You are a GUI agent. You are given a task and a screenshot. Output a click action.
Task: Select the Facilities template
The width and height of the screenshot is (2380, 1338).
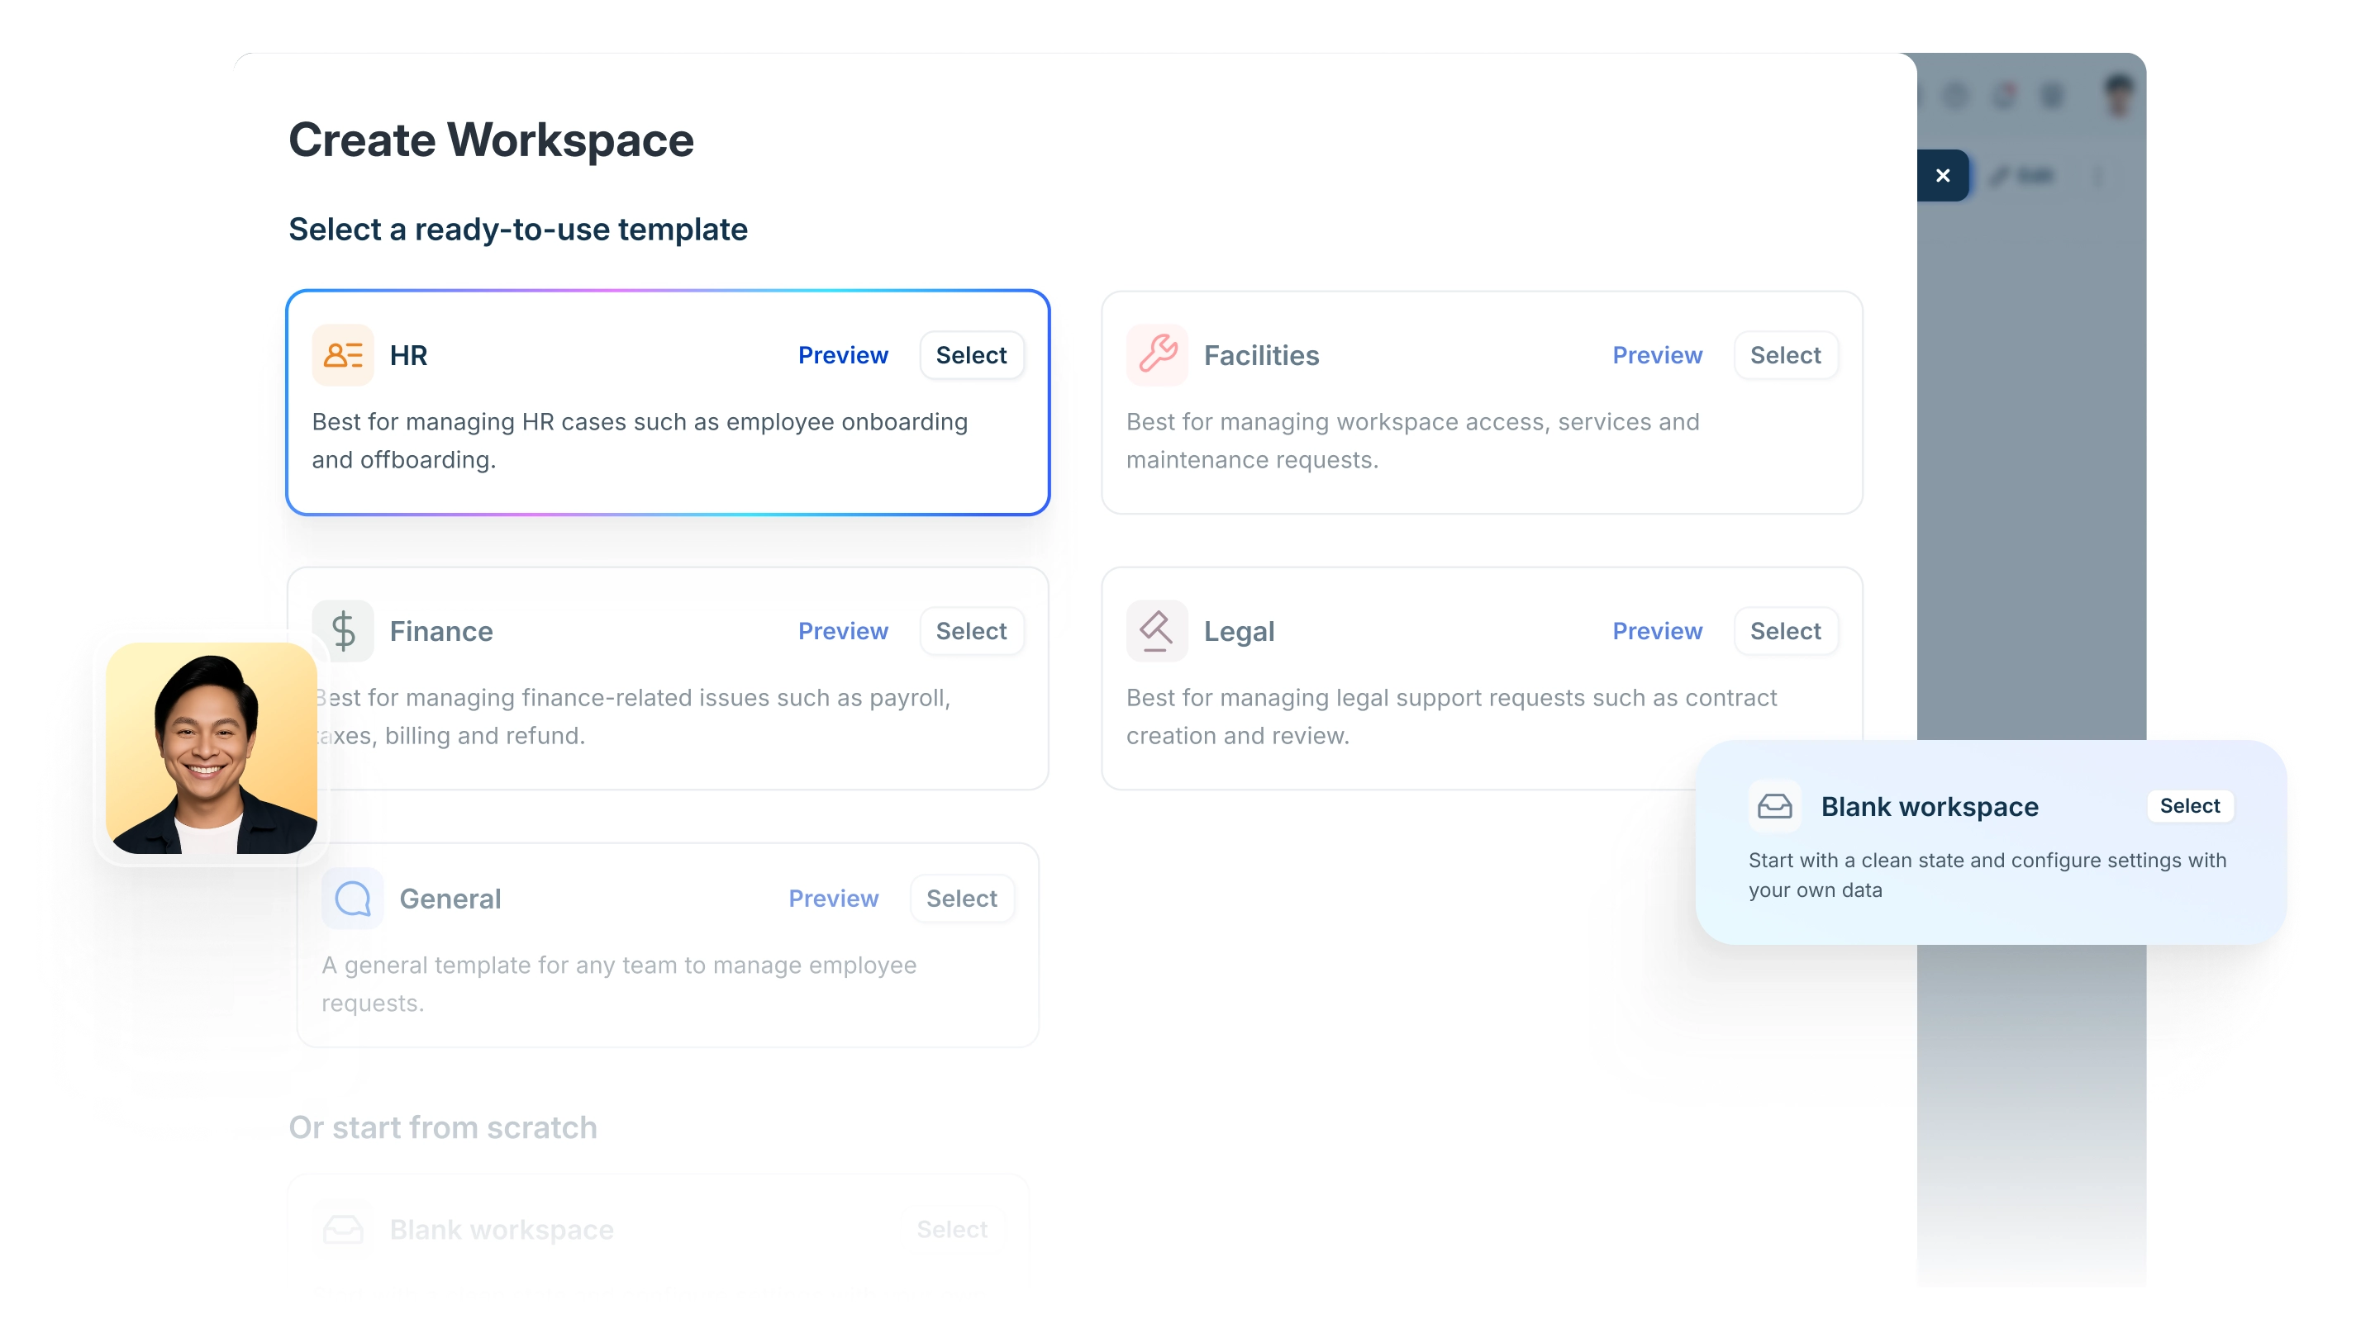(x=1785, y=354)
